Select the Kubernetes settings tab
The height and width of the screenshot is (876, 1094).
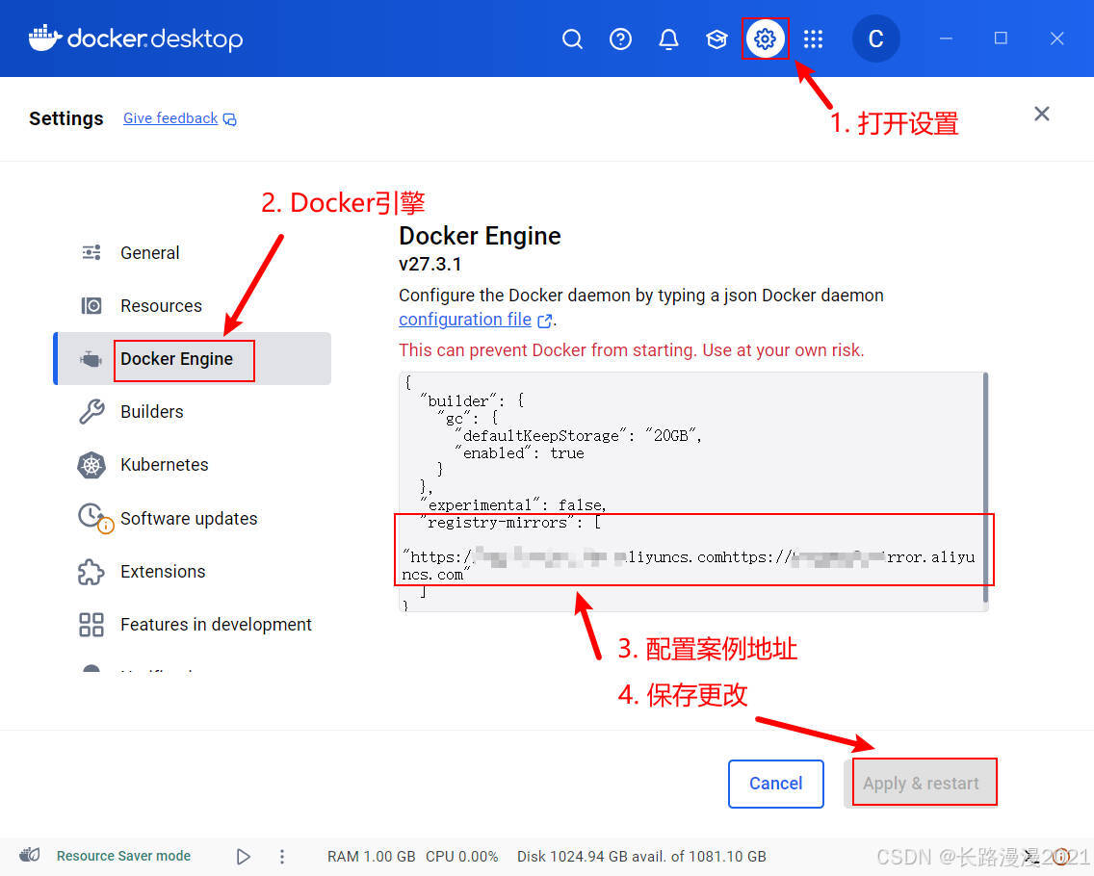pos(193,465)
